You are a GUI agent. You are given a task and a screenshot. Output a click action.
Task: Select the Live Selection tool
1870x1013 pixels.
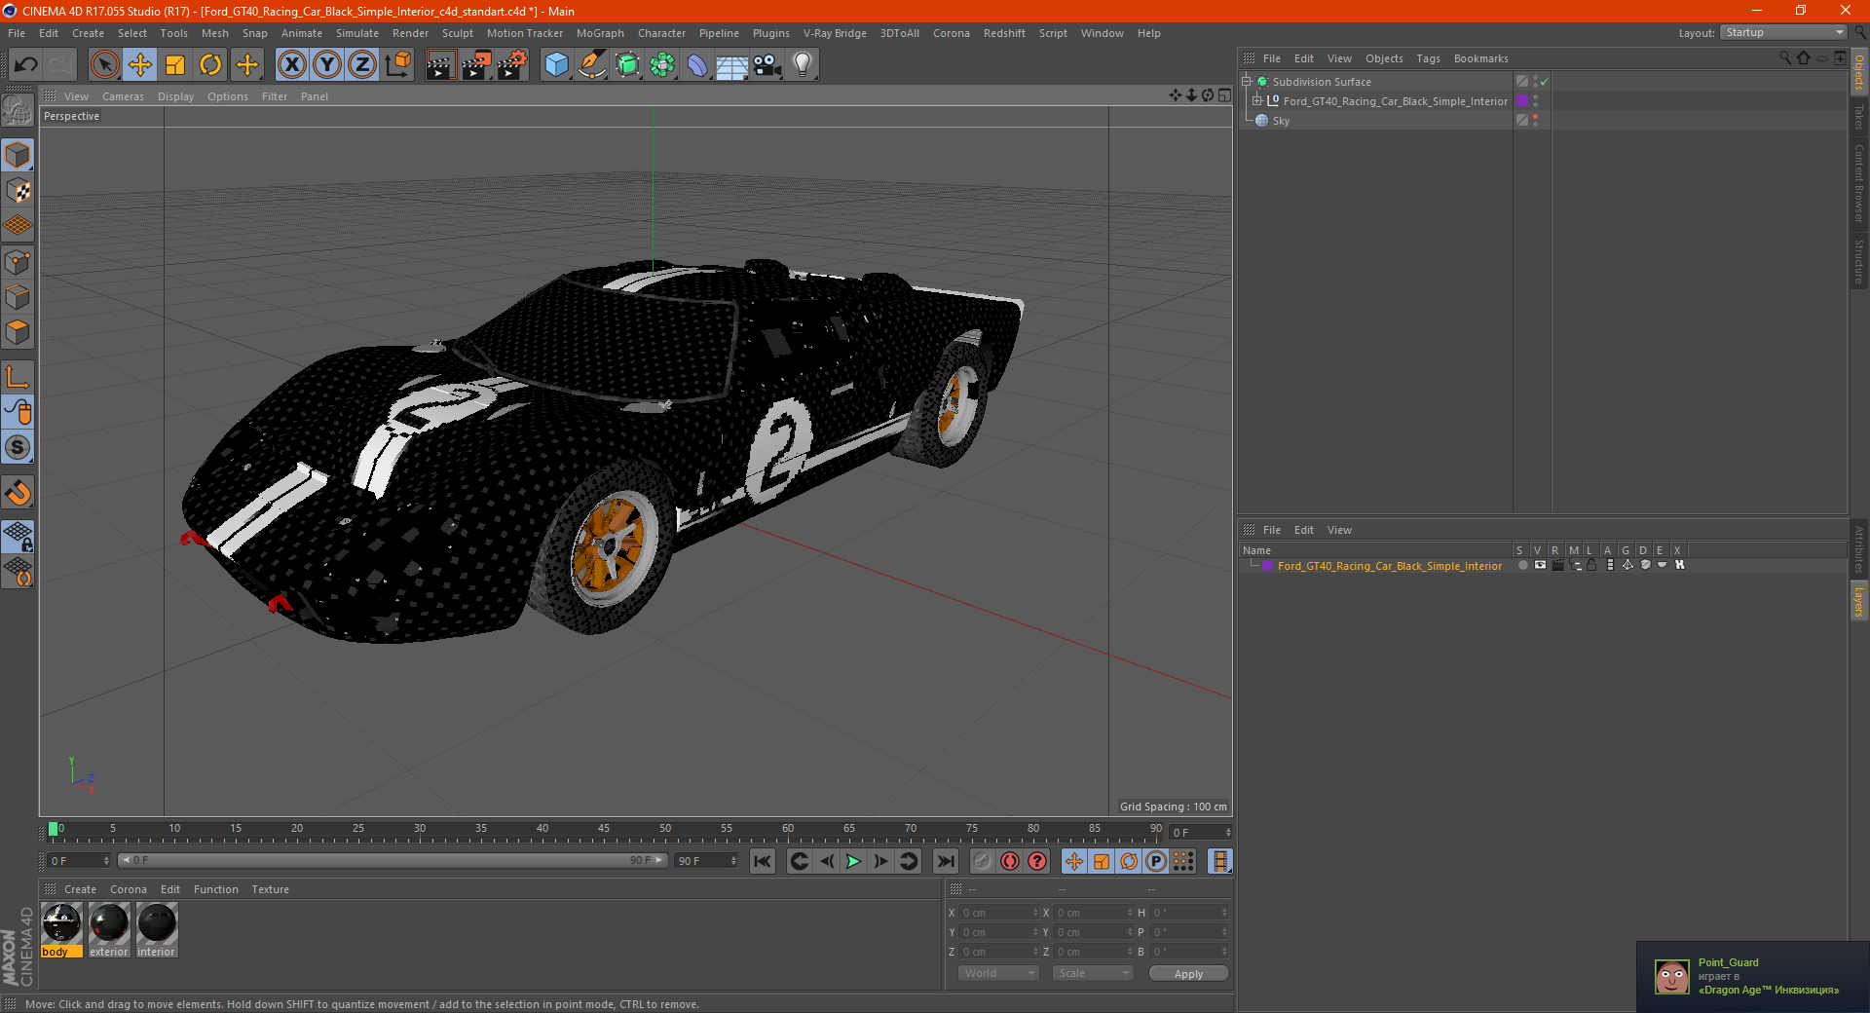coord(105,65)
